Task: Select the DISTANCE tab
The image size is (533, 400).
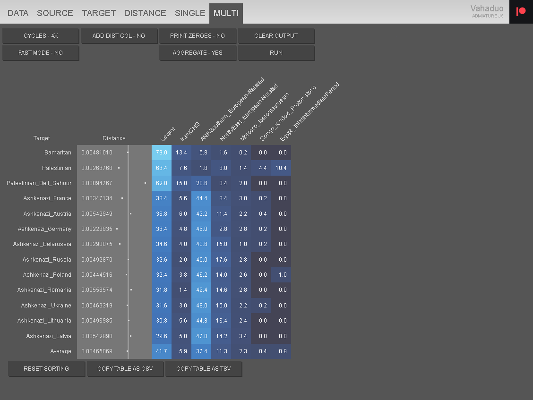Action: [x=145, y=13]
